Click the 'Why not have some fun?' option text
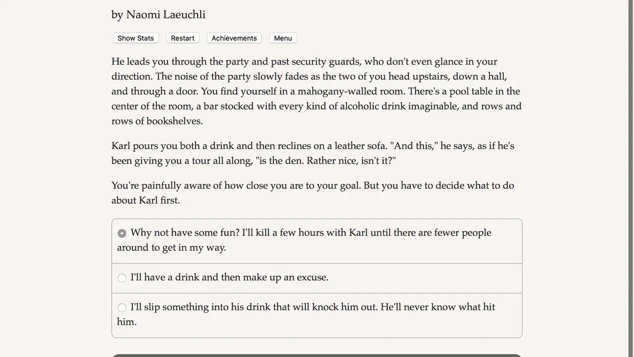 pos(185,233)
